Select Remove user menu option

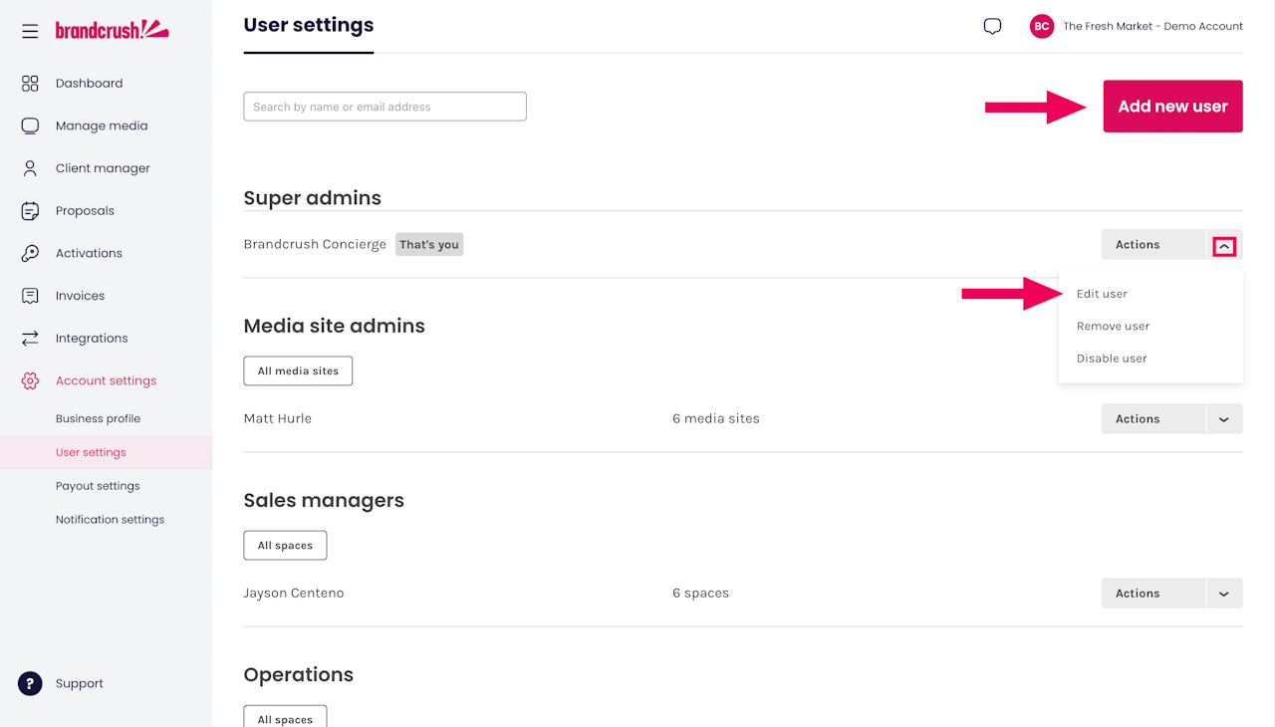coord(1113,327)
